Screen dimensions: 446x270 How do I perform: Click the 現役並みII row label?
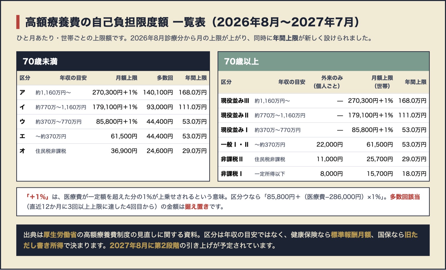pos(234,115)
